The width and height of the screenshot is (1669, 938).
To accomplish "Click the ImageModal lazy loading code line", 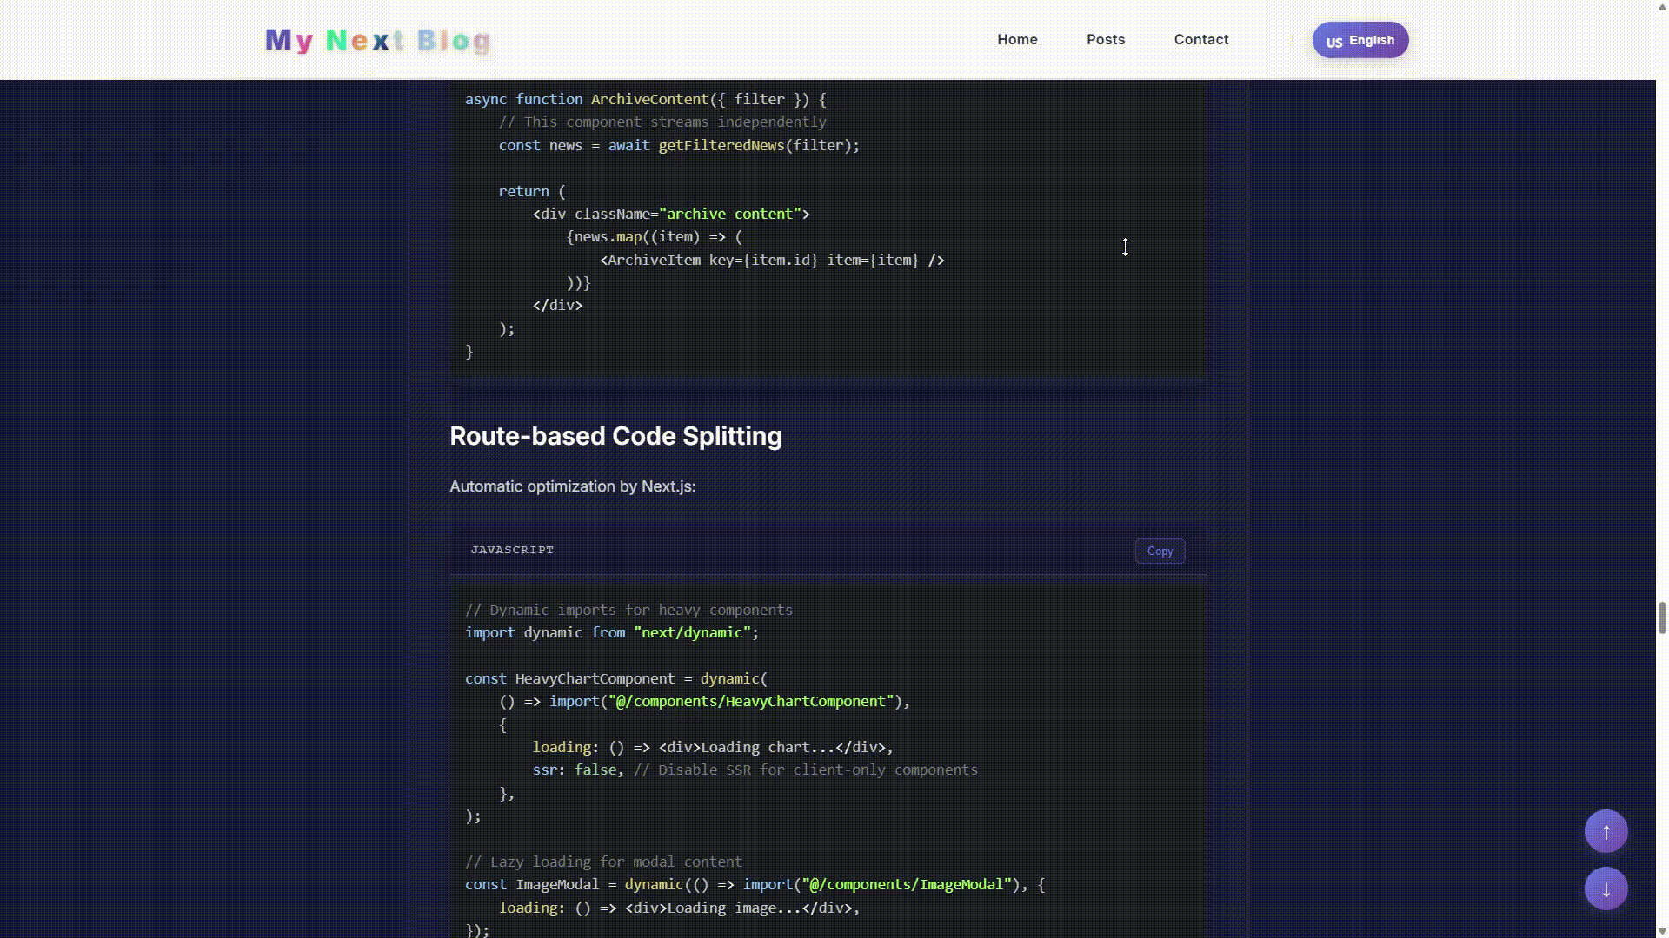I will [755, 884].
